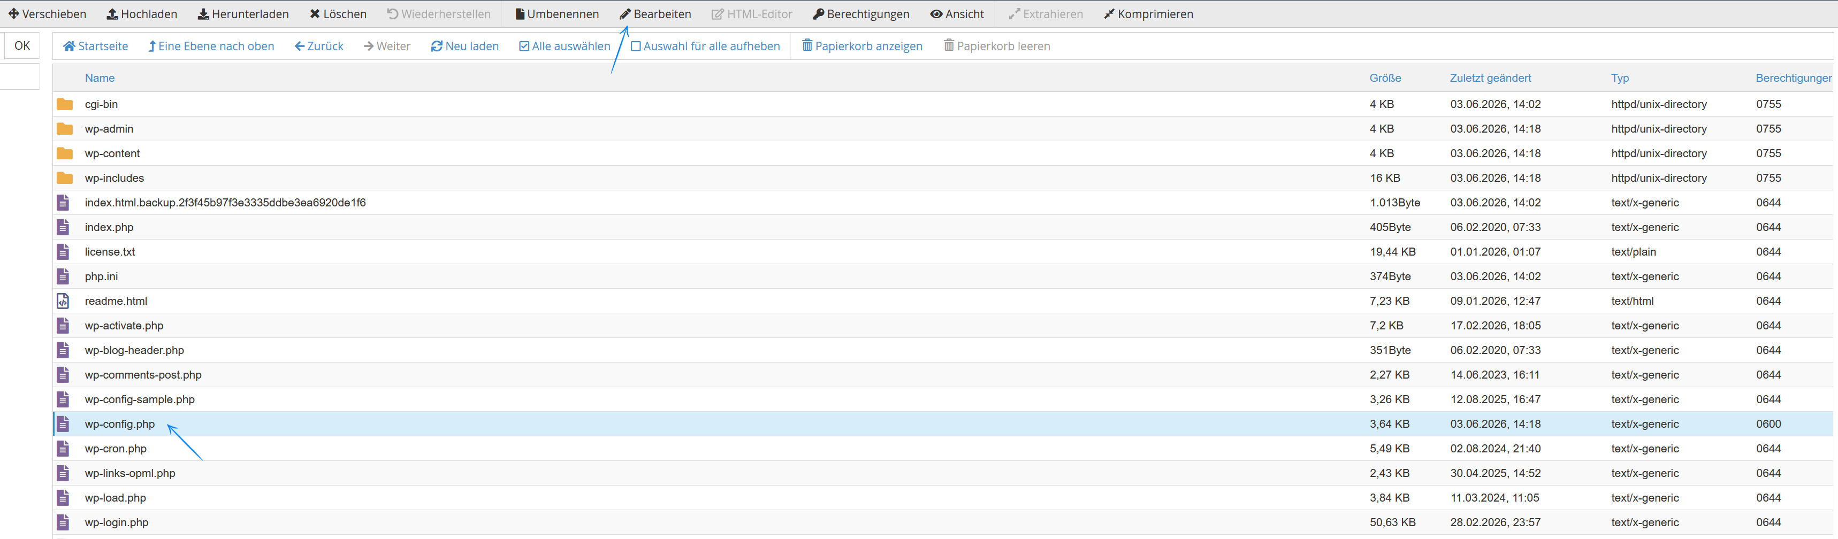The height and width of the screenshot is (539, 1838).
Task: Check Alle auswählen to select all
Action: [x=565, y=47]
